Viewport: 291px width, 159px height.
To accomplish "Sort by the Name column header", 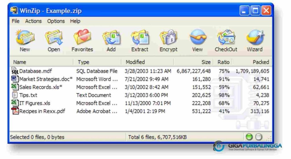I will pyautogui.click(x=41, y=62).
